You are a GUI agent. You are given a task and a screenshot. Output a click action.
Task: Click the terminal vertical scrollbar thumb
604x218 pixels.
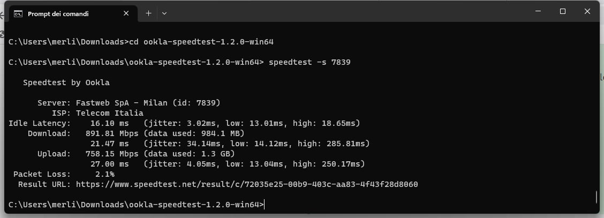597,197
